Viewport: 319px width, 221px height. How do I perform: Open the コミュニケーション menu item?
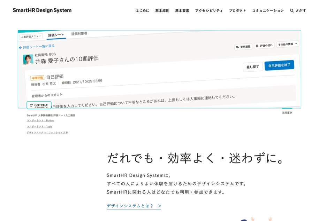(268, 10)
